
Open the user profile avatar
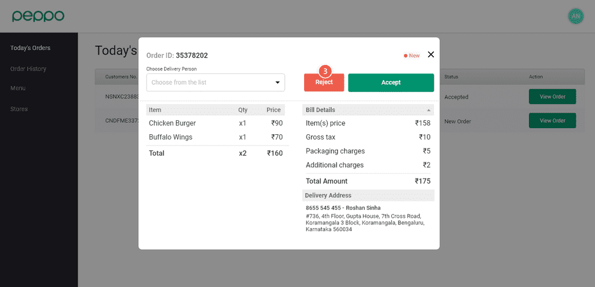coord(576,16)
